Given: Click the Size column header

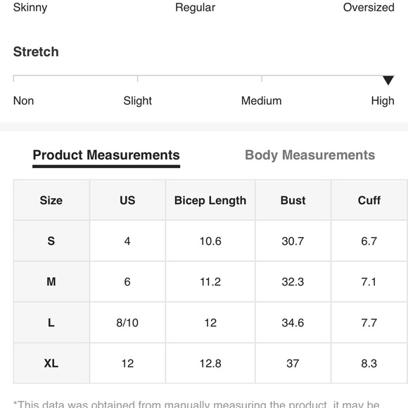Looking at the screenshot, I should coord(51,200).
